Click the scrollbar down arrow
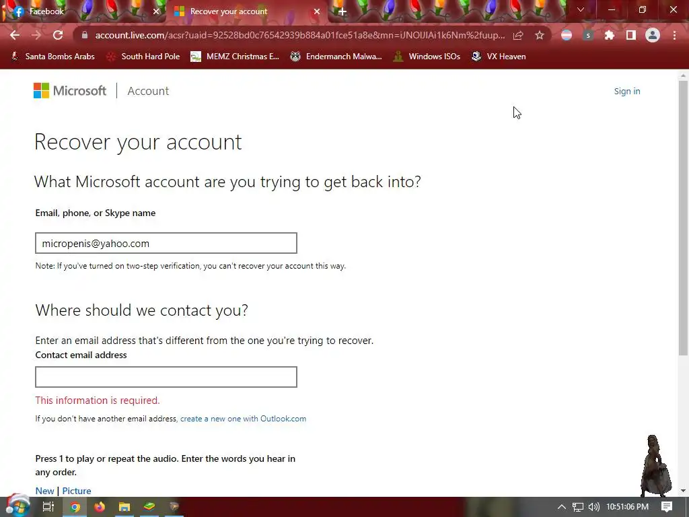The image size is (689, 517). coord(683,491)
